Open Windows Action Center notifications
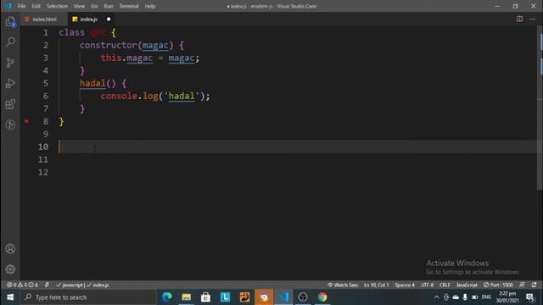Screen dimensions: 543x305 pos(530,297)
